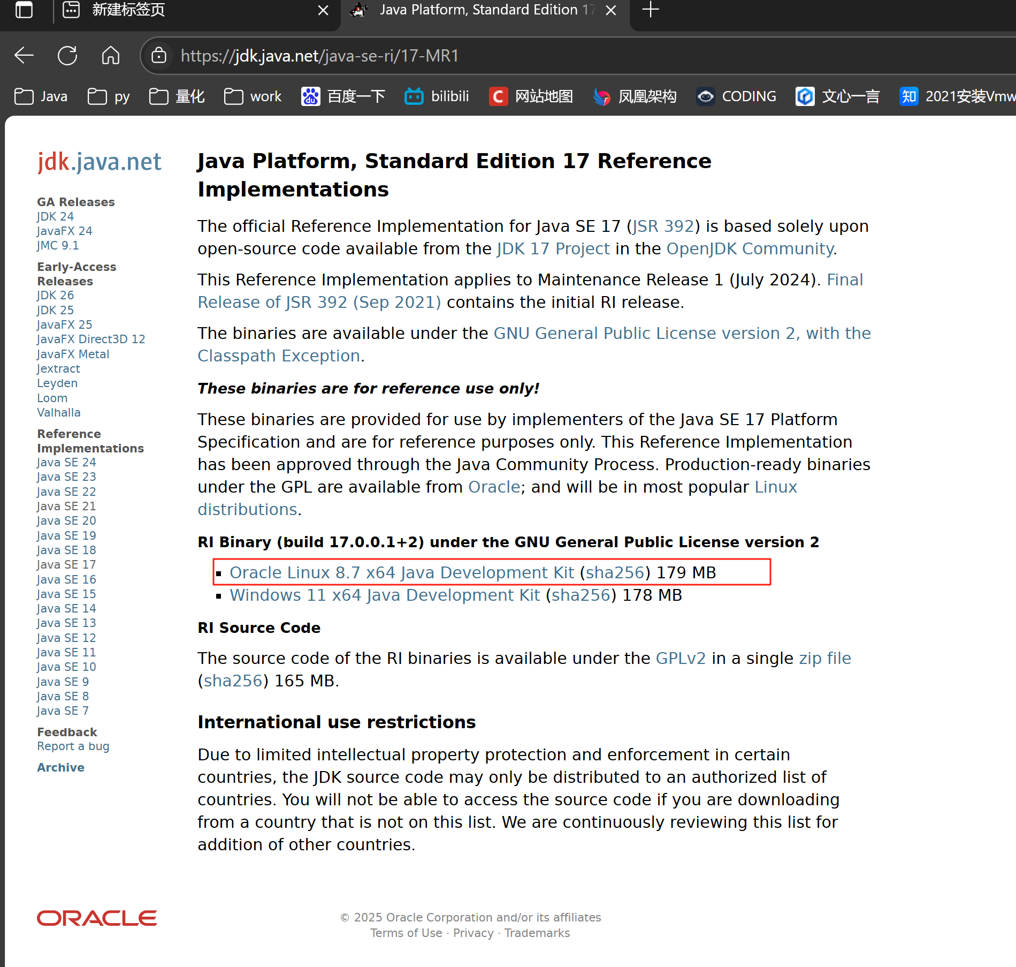The width and height of the screenshot is (1016, 967).
Task: Open the JDK 17 Project link
Action: pyautogui.click(x=553, y=248)
